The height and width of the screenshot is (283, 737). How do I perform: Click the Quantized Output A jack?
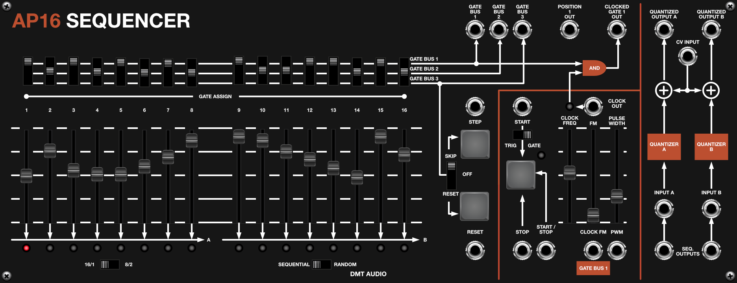point(664,29)
